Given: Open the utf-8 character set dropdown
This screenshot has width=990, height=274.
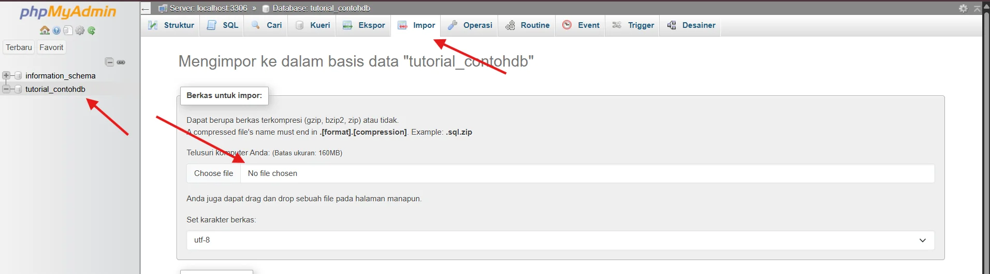Looking at the screenshot, I should point(561,240).
